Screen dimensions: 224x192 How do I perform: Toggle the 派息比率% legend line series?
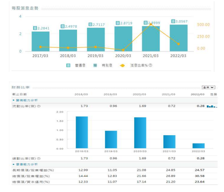(134, 66)
